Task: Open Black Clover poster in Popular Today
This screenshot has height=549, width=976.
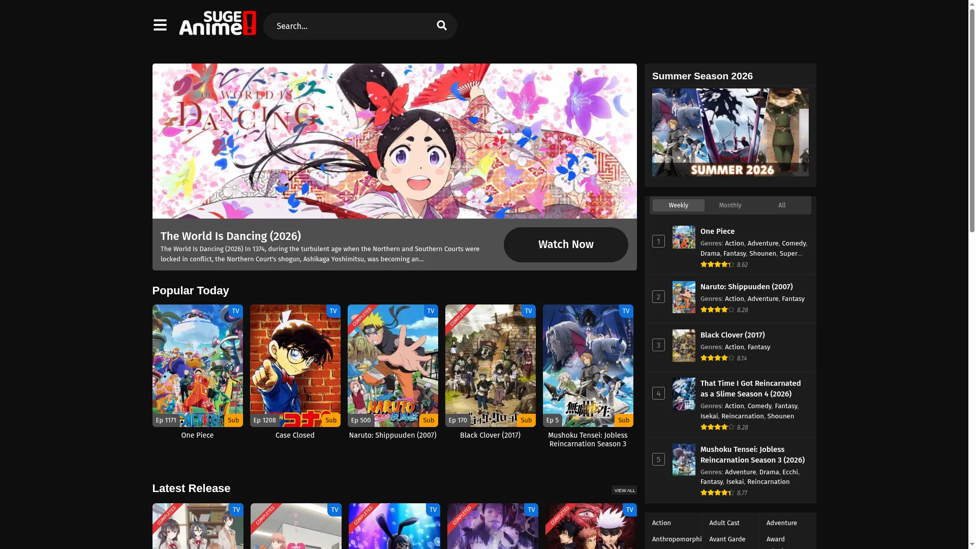Action: coord(491,365)
